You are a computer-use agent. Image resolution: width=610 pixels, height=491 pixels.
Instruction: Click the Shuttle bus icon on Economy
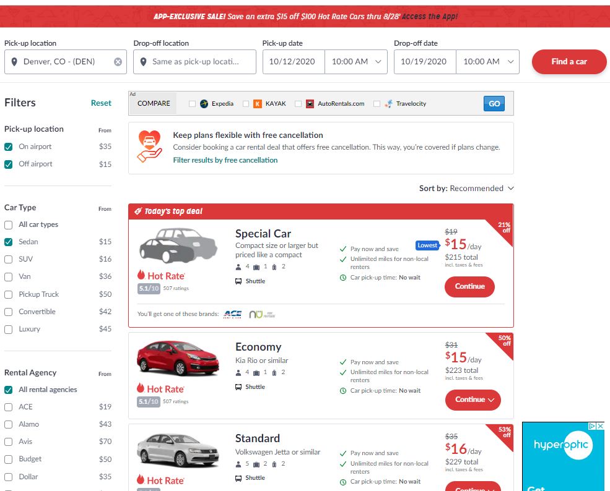[238, 387]
